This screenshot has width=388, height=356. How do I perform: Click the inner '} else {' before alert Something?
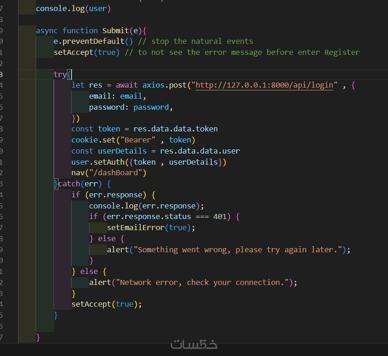pyautogui.click(x=107, y=239)
